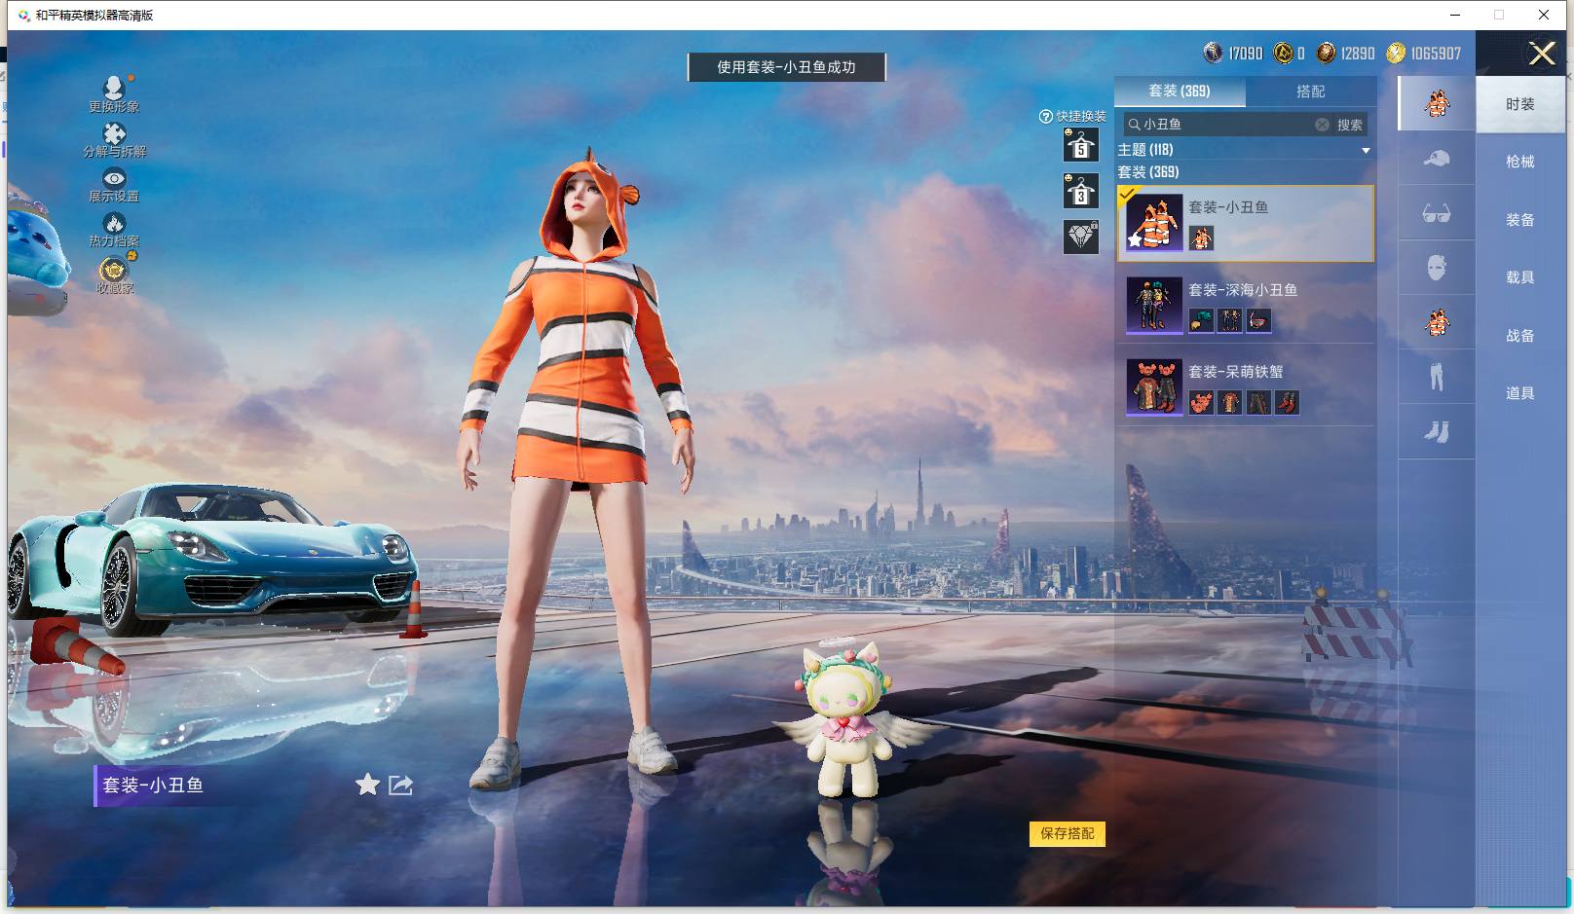Select the face mask category icon
This screenshot has width=1574, height=914.
[1437, 268]
